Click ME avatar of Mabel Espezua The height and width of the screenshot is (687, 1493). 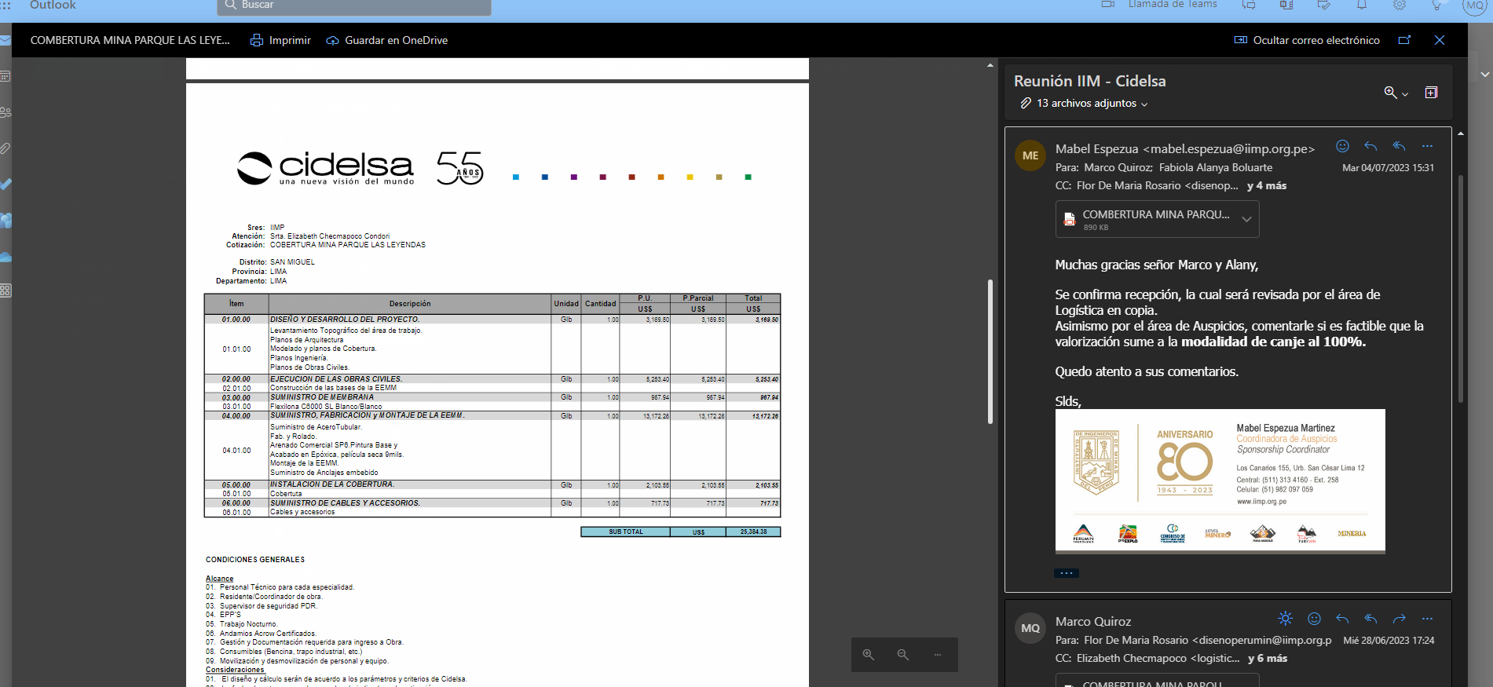point(1030,155)
